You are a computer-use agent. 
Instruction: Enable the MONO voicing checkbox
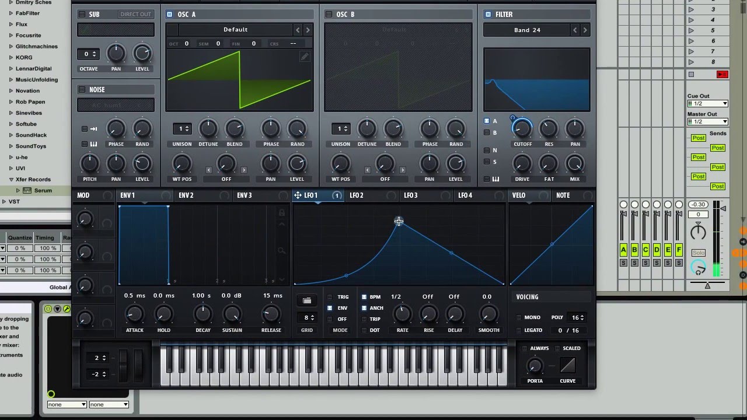point(519,317)
